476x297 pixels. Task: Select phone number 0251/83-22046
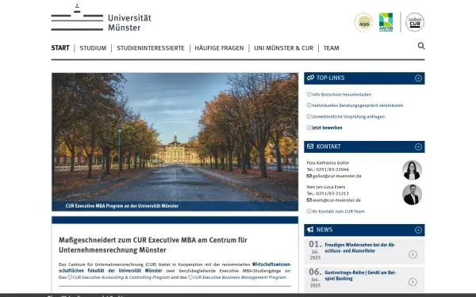(x=332, y=169)
